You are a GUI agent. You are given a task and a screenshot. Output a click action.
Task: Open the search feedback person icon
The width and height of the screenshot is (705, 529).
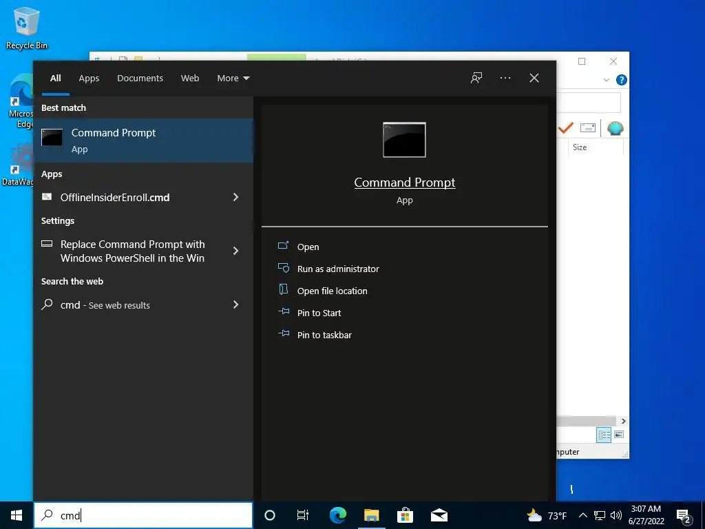(476, 79)
